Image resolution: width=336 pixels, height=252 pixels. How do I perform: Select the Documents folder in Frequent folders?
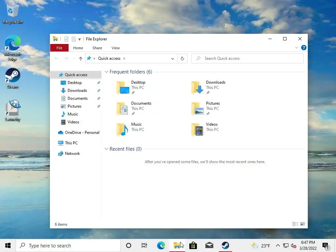pos(134,108)
